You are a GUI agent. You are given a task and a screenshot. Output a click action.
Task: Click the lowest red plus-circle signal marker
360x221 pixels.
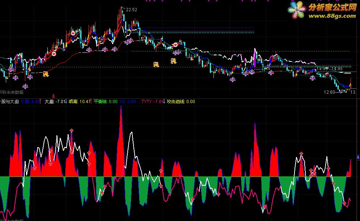pyautogui.click(x=54, y=54)
